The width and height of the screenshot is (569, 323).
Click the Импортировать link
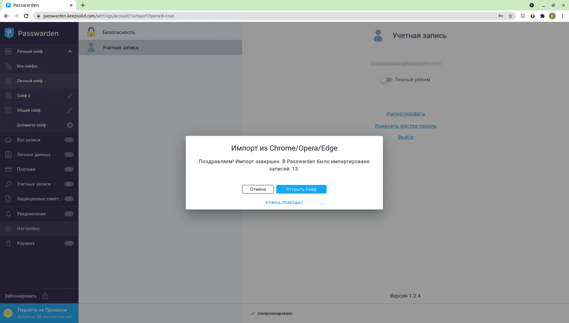point(405,114)
